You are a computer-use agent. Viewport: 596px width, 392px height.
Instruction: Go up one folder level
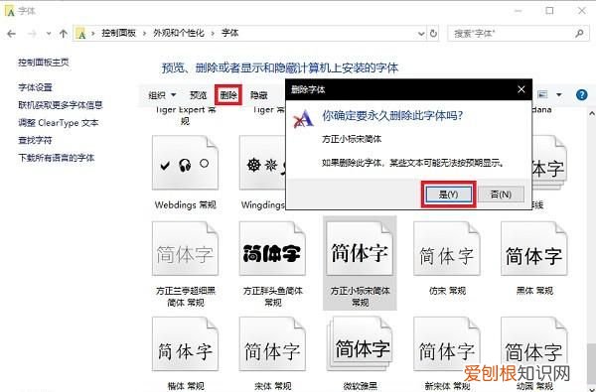point(64,34)
